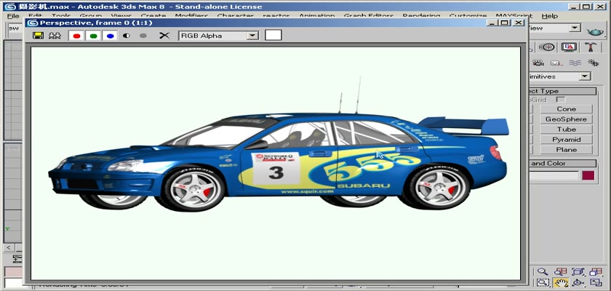The image size is (611, 291).
Task: Maximize the Perspective render window
Action: (505, 23)
